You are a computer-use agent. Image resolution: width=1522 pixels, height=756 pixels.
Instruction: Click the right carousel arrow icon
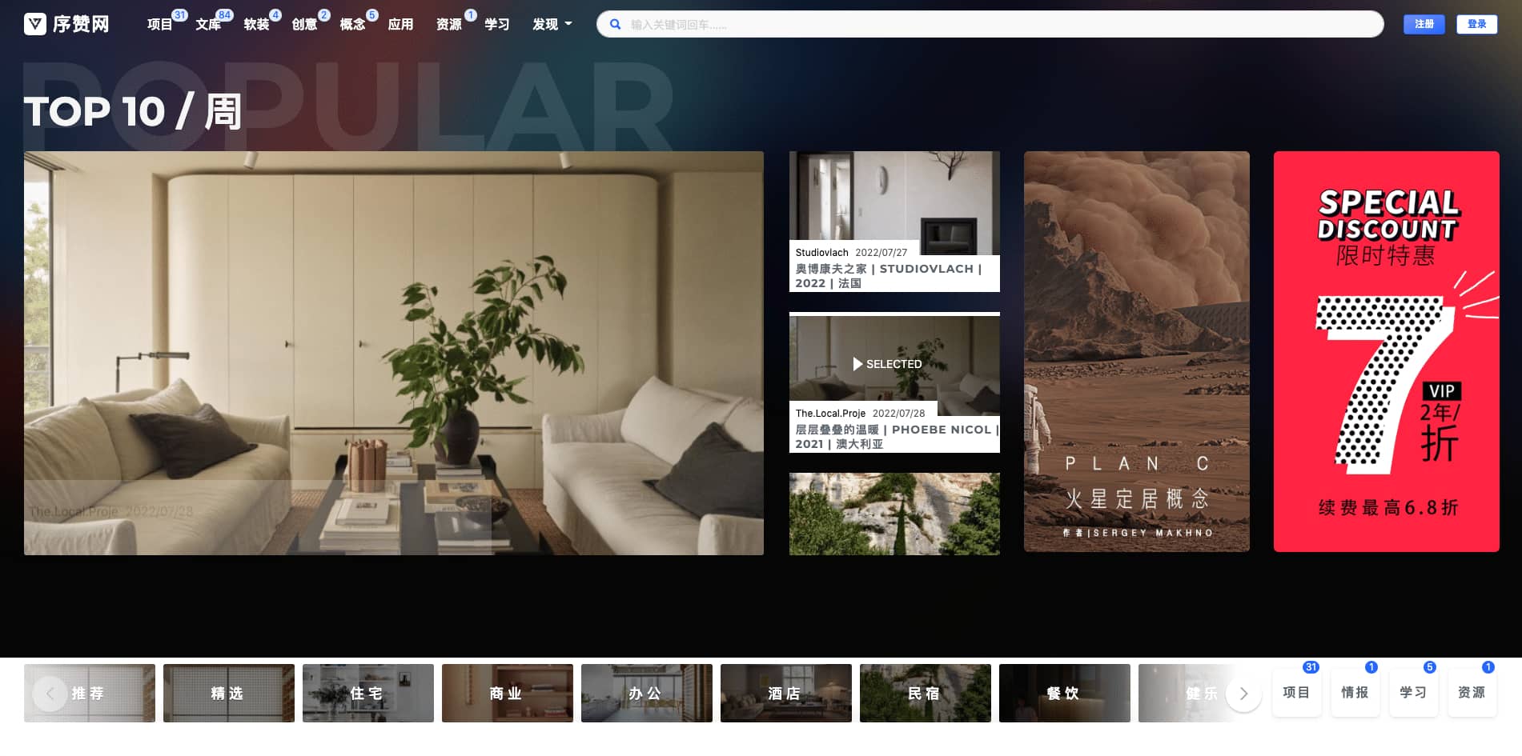pyautogui.click(x=1243, y=694)
